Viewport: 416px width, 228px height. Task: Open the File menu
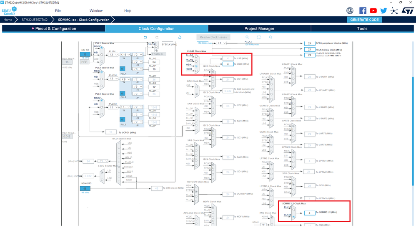(58, 10)
